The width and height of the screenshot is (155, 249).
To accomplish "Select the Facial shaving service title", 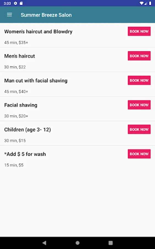I will click(x=21, y=105).
